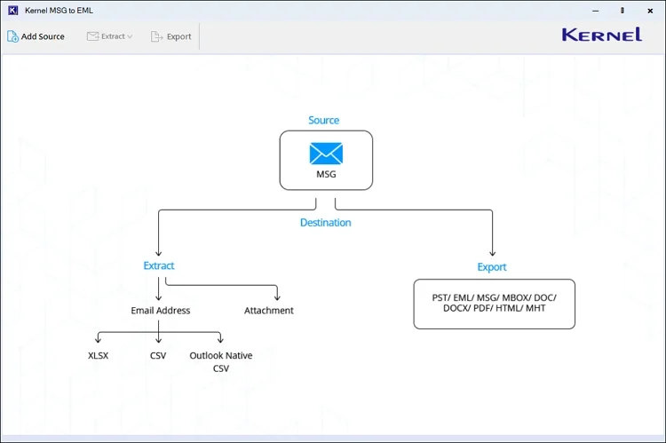Select the Email Address node
666x443 pixels.
pyautogui.click(x=160, y=311)
